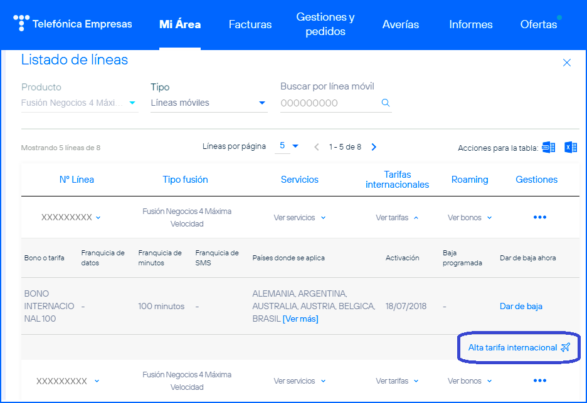Close the Listado de líneas panel
The image size is (587, 403).
(566, 63)
